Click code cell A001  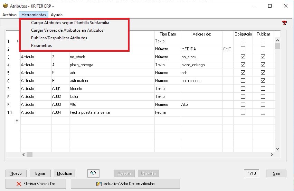pos(60,89)
